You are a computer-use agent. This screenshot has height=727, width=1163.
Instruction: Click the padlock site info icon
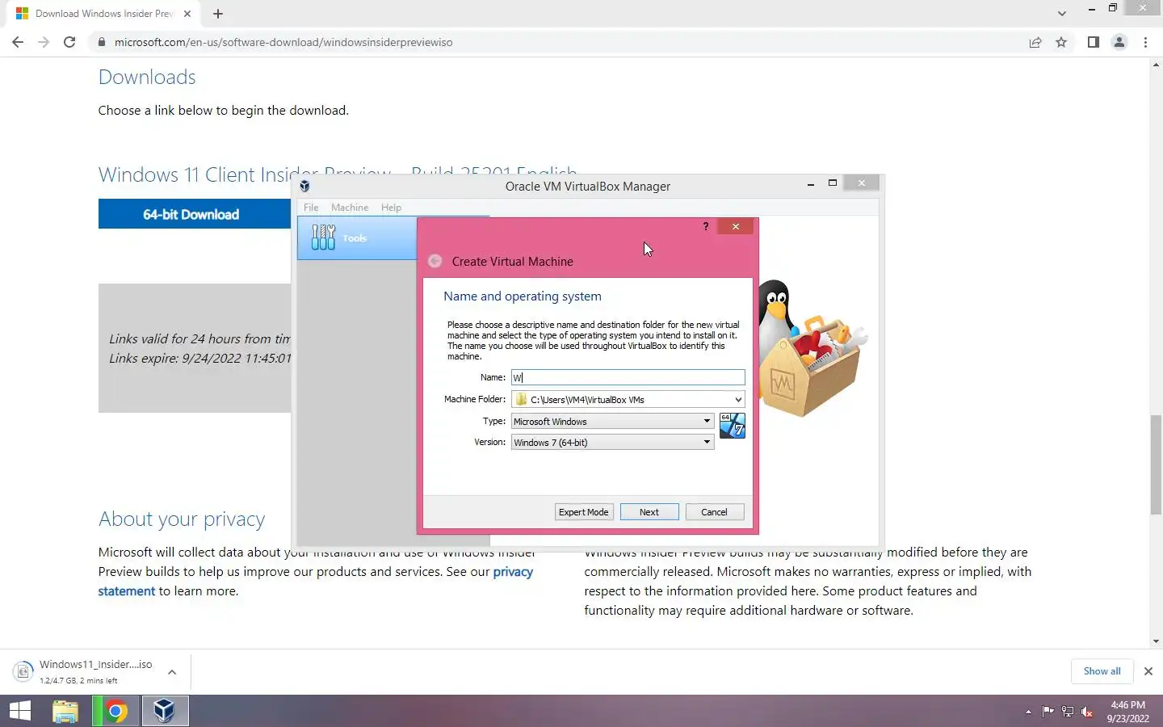(x=102, y=42)
